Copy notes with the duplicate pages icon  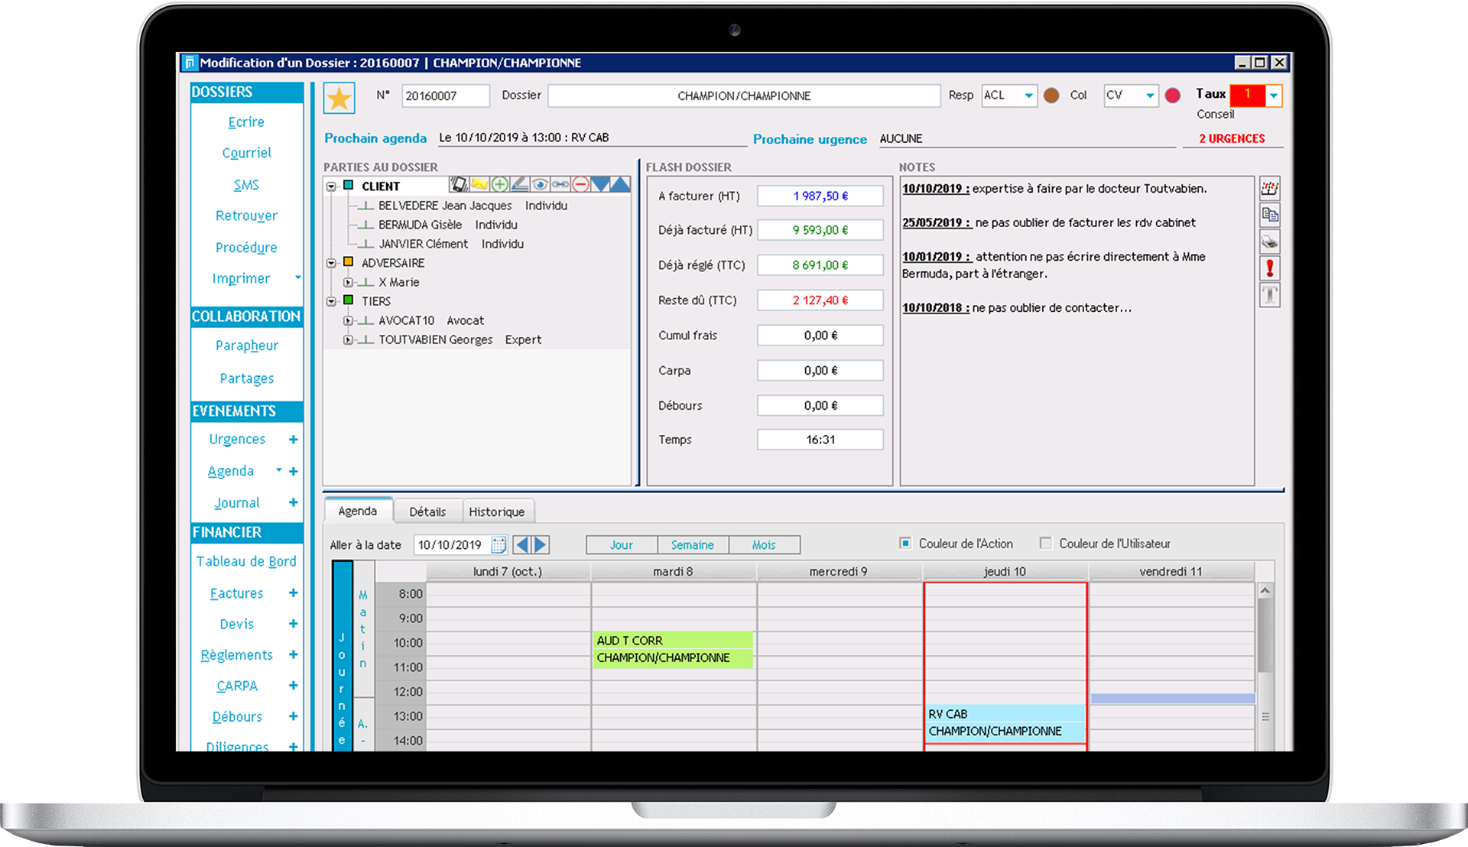tap(1270, 216)
